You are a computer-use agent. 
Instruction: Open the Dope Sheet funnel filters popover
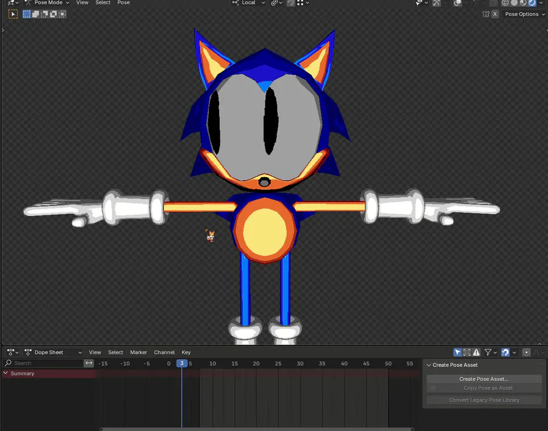(490, 352)
